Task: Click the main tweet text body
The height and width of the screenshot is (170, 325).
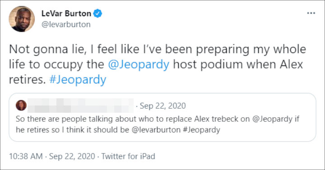Action: coord(158,64)
